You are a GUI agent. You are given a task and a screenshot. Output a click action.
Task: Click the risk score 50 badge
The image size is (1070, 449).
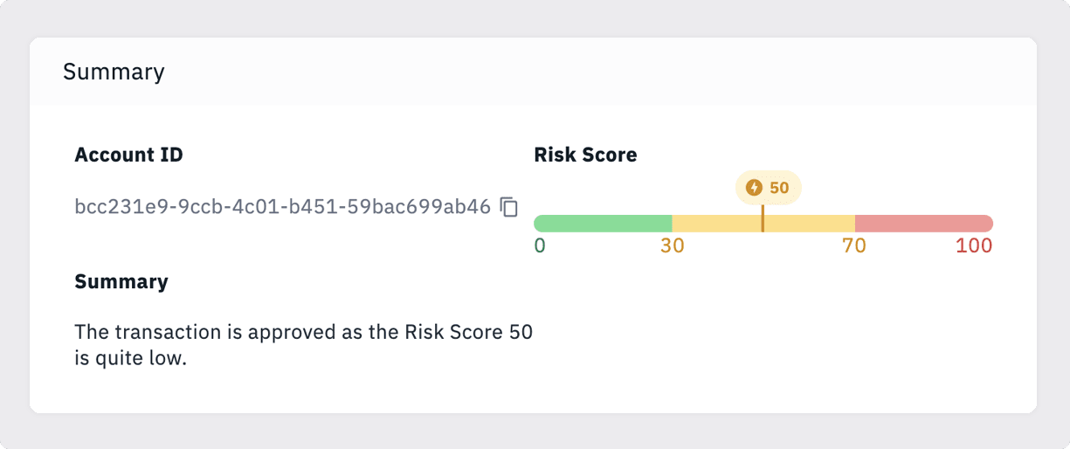point(769,188)
